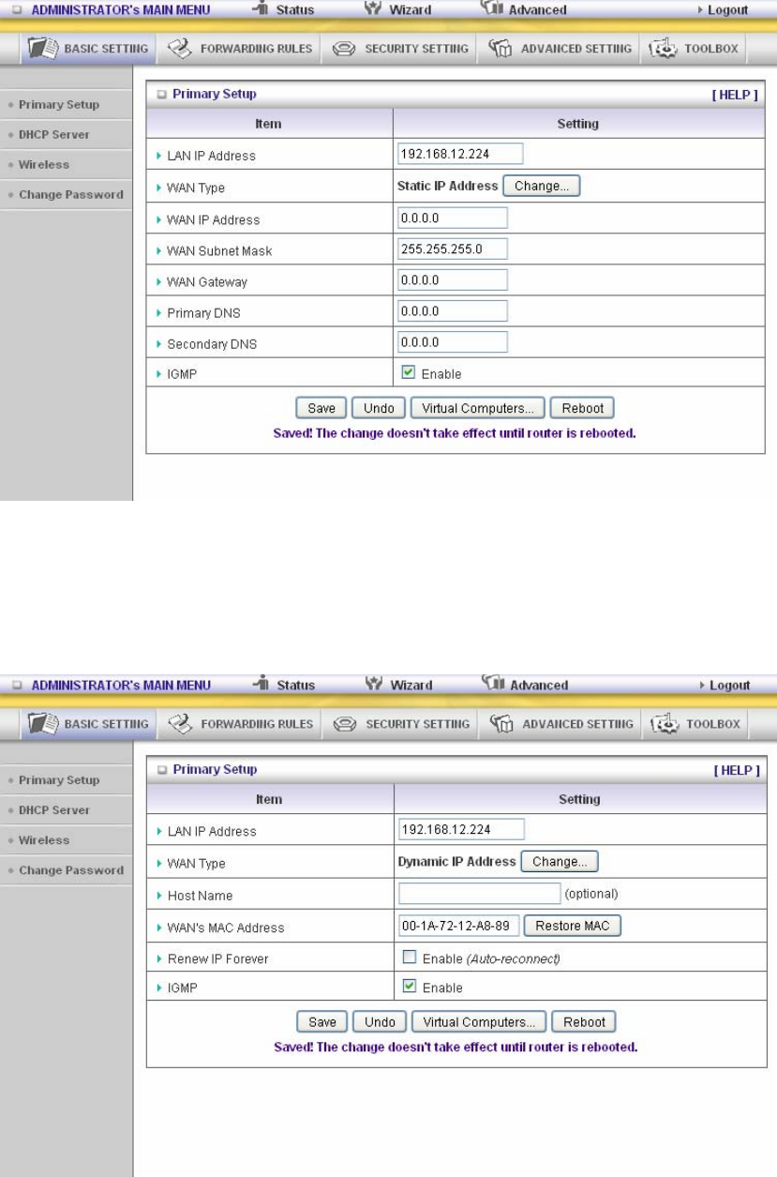
Task: Click Save button on Dynamic IP page
Action: (x=322, y=1021)
